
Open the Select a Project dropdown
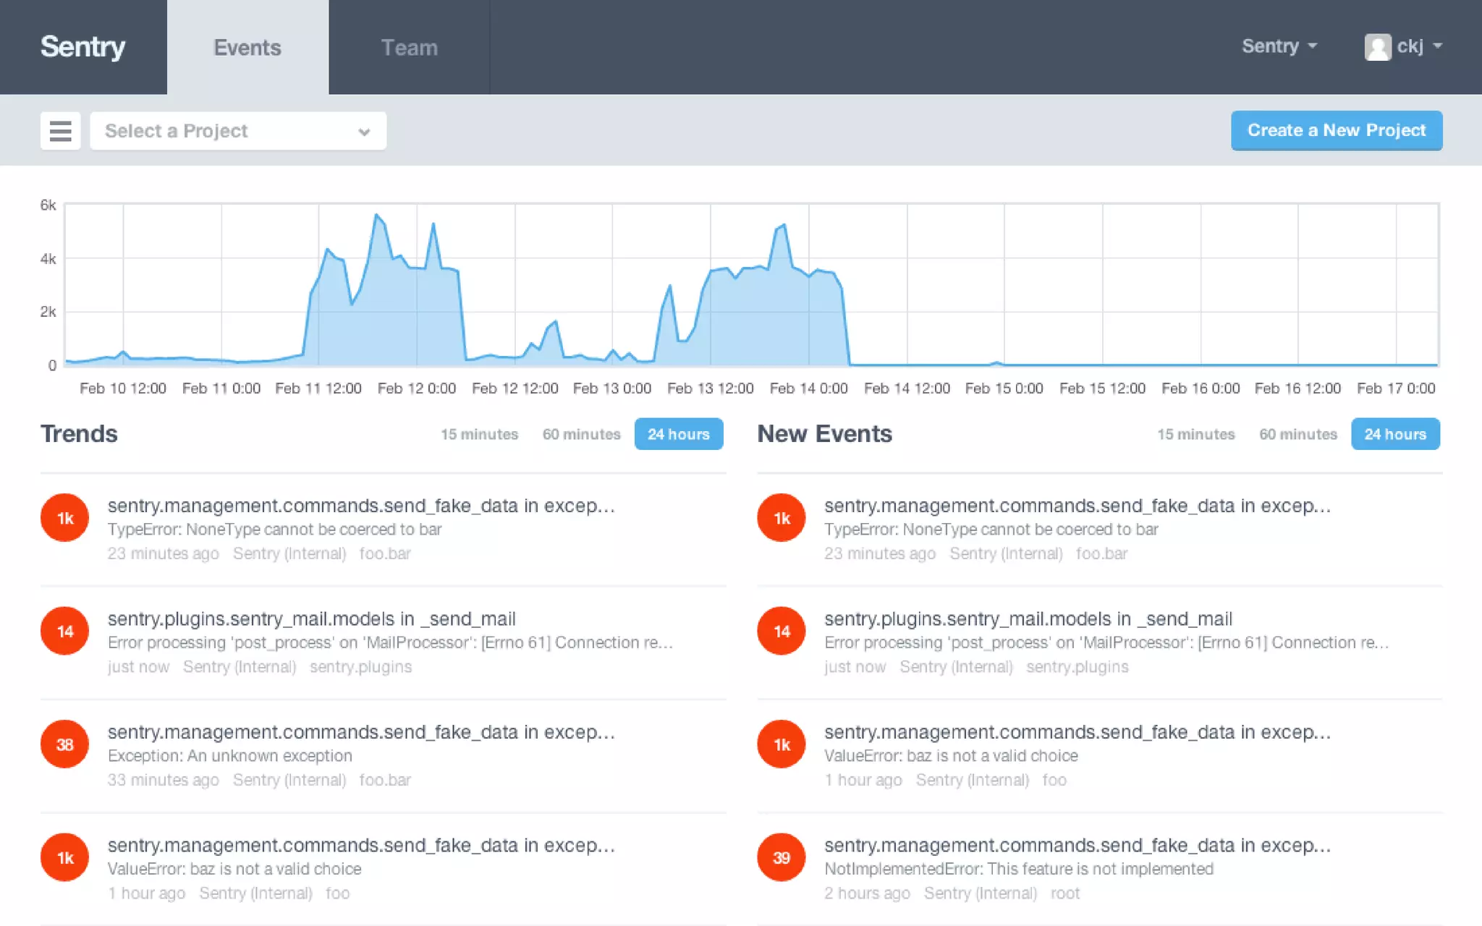[238, 131]
